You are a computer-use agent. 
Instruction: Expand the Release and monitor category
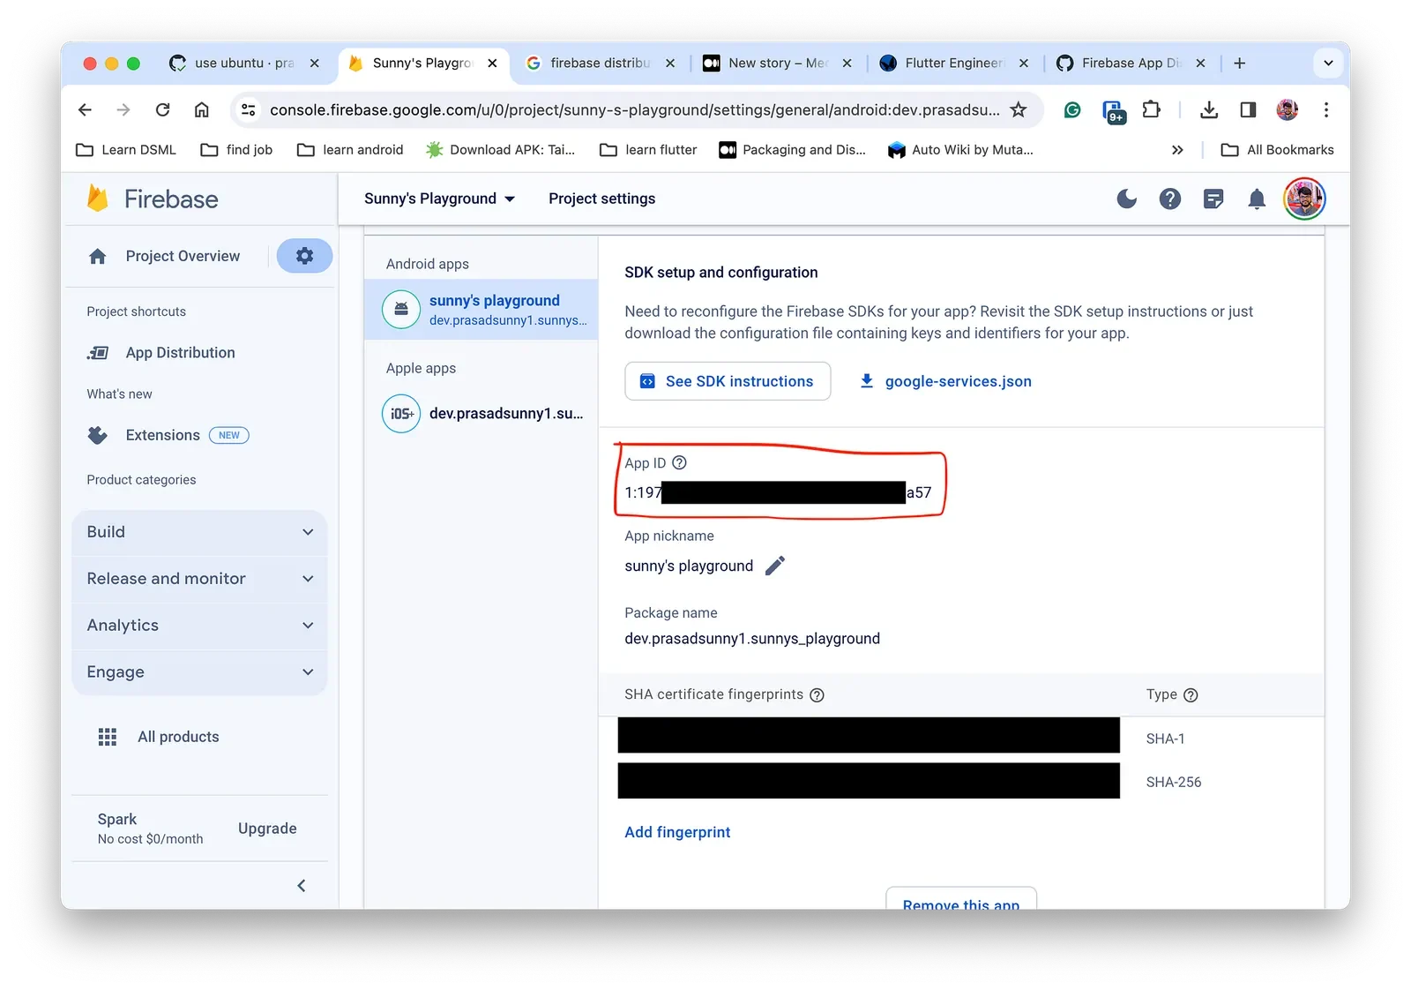pyautogui.click(x=199, y=579)
